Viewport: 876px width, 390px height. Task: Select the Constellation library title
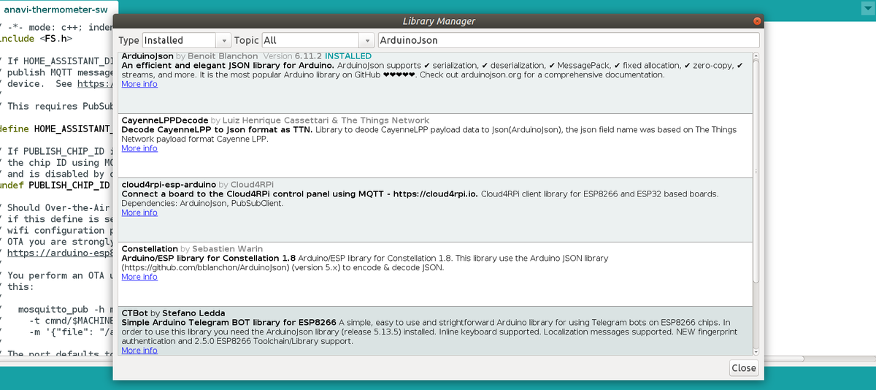pos(150,249)
